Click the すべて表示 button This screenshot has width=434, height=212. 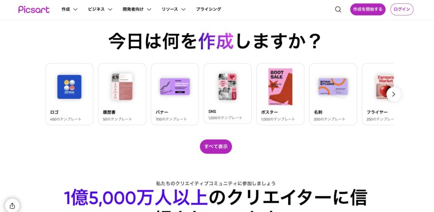click(216, 147)
